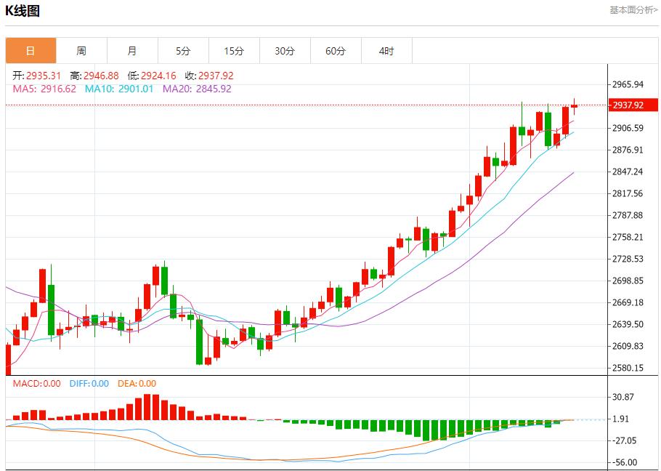Switch to the 4时 chart tab
Screen dimensions: 661x471
386,51
